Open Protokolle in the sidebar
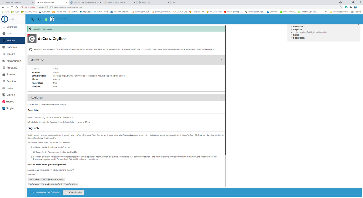The image size is (363, 198). tap(13, 68)
